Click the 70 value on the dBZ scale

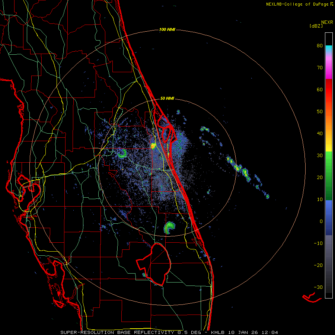[x=320, y=68]
